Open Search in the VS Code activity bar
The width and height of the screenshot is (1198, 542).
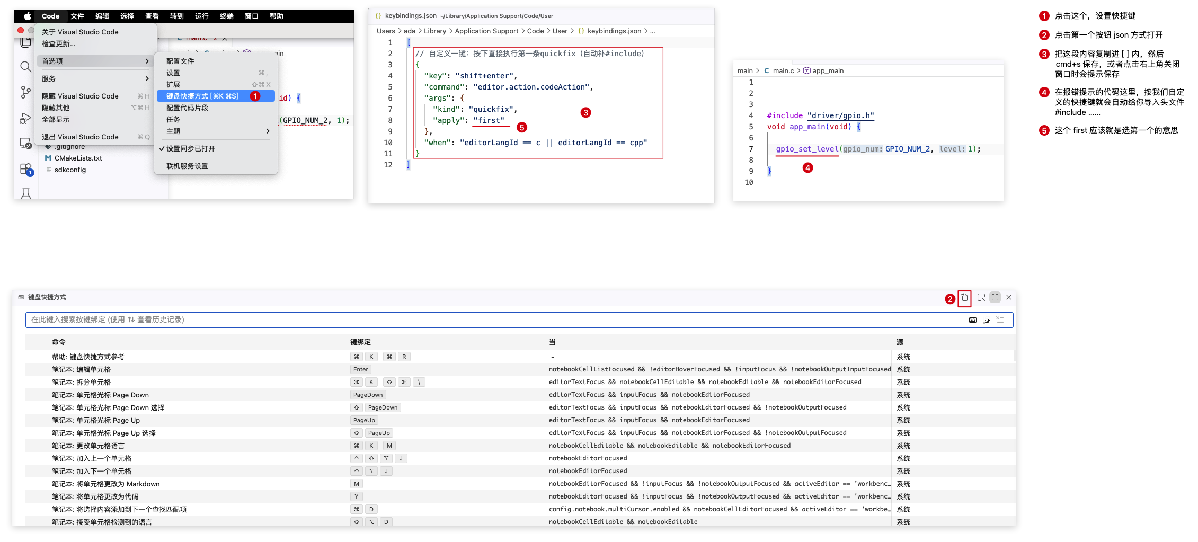pos(25,67)
